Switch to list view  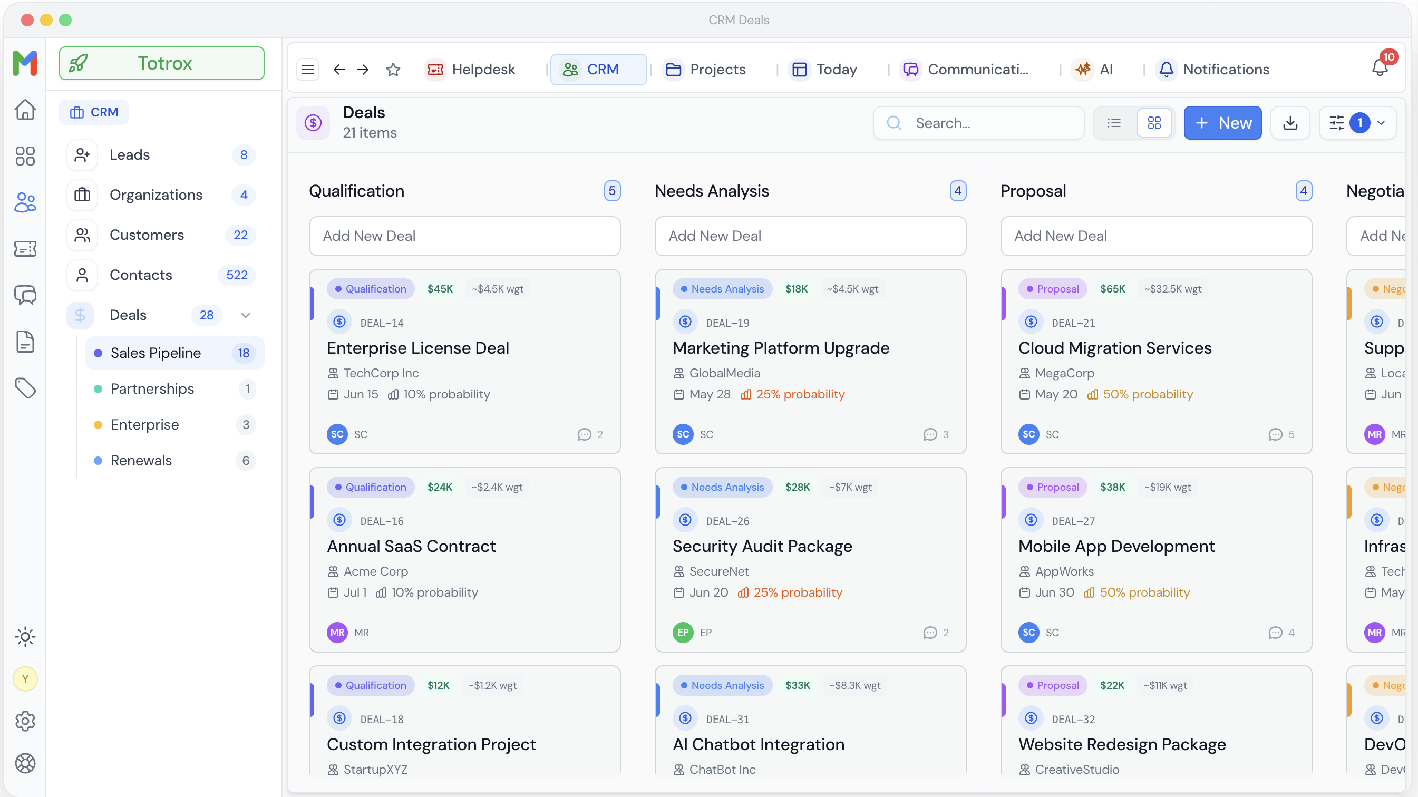pos(1114,123)
